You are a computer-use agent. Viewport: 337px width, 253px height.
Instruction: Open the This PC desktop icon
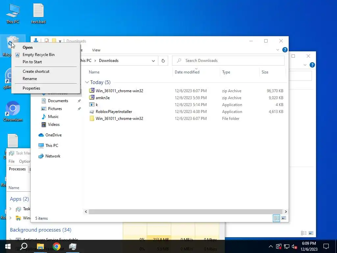13,13
